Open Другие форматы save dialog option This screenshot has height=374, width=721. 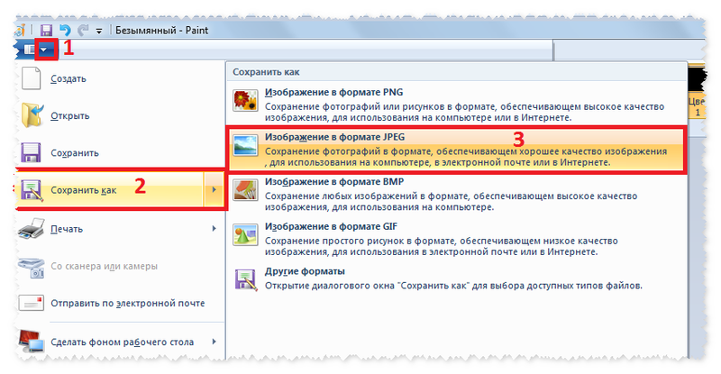[457, 278]
